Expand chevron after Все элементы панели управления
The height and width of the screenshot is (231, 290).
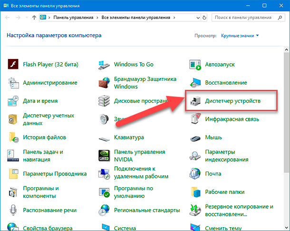[x=174, y=18]
